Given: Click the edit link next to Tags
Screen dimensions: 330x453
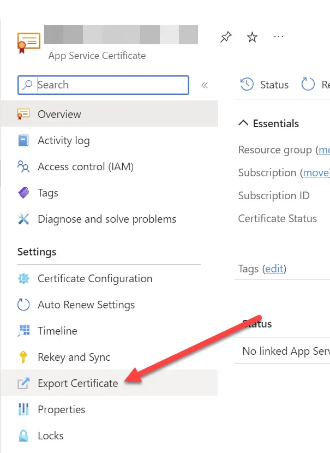Looking at the screenshot, I should [274, 269].
